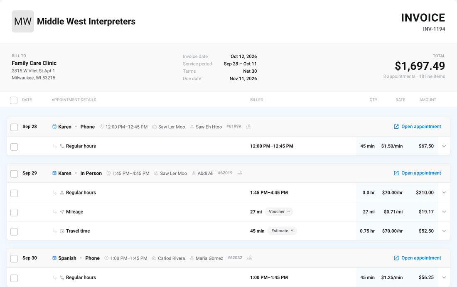Click the open-external icon for the Sep 29 appointment

(x=396, y=173)
